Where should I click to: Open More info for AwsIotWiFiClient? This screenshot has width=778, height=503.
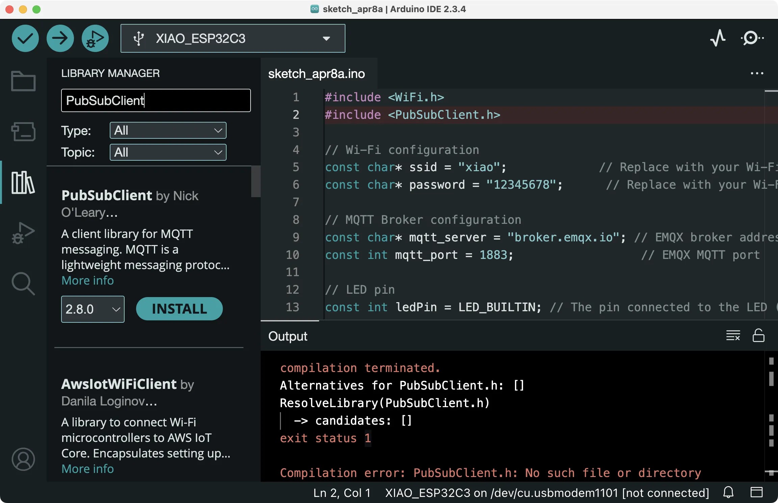point(87,469)
